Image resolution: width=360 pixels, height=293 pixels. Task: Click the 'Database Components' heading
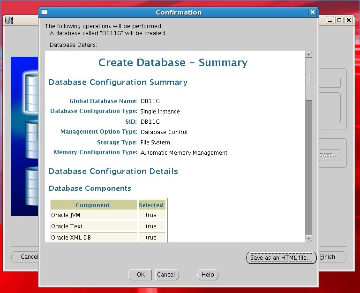coord(90,188)
